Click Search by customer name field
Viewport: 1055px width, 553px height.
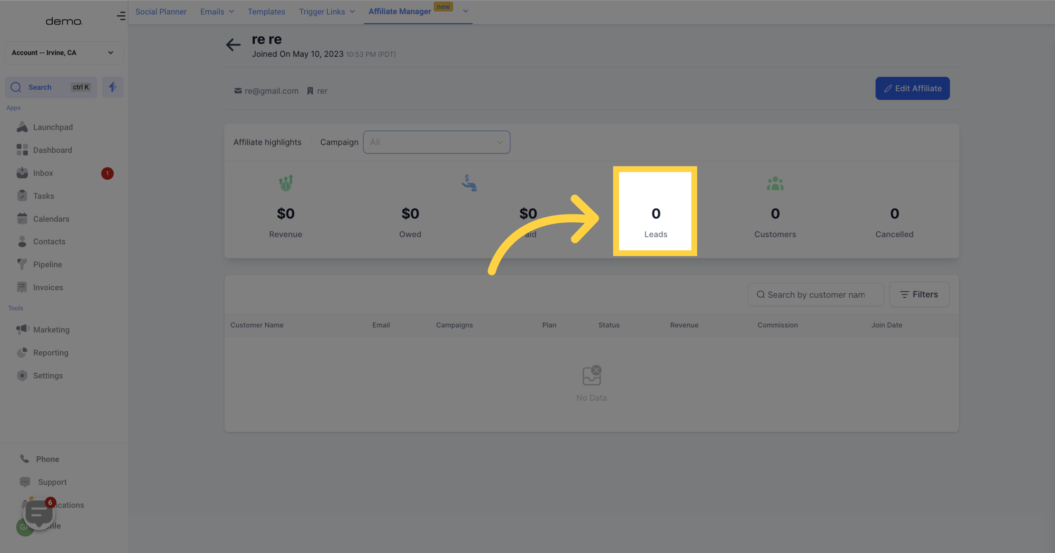816,294
